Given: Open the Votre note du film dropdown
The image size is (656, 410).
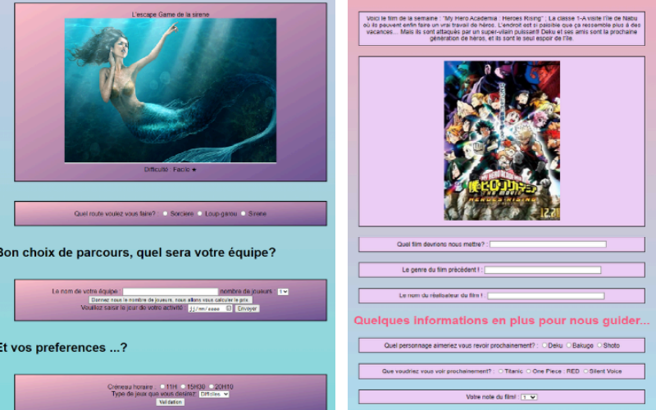Looking at the screenshot, I should 529,397.
